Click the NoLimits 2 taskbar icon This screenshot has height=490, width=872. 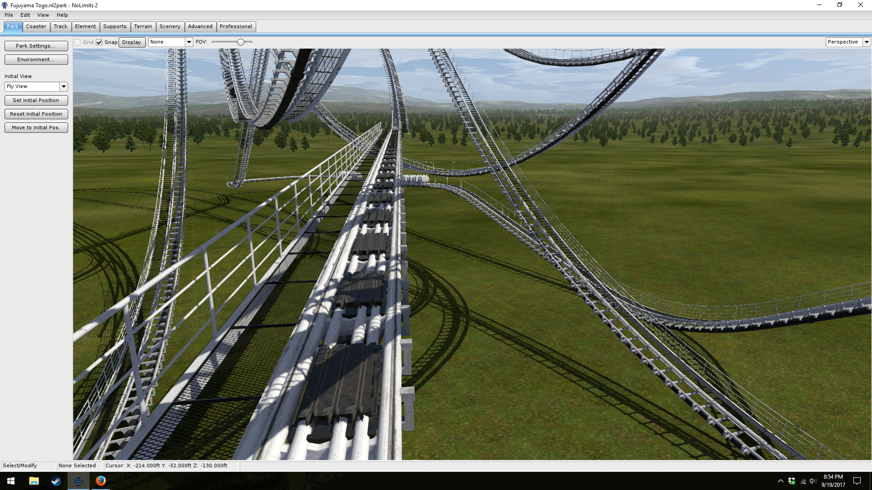coord(79,481)
